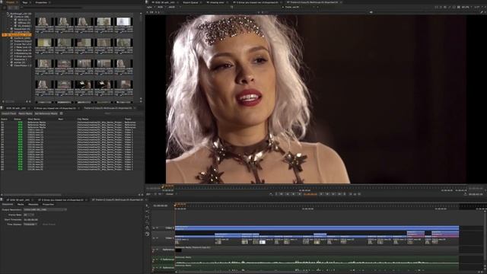Open the Time Display dropdown

30,224
